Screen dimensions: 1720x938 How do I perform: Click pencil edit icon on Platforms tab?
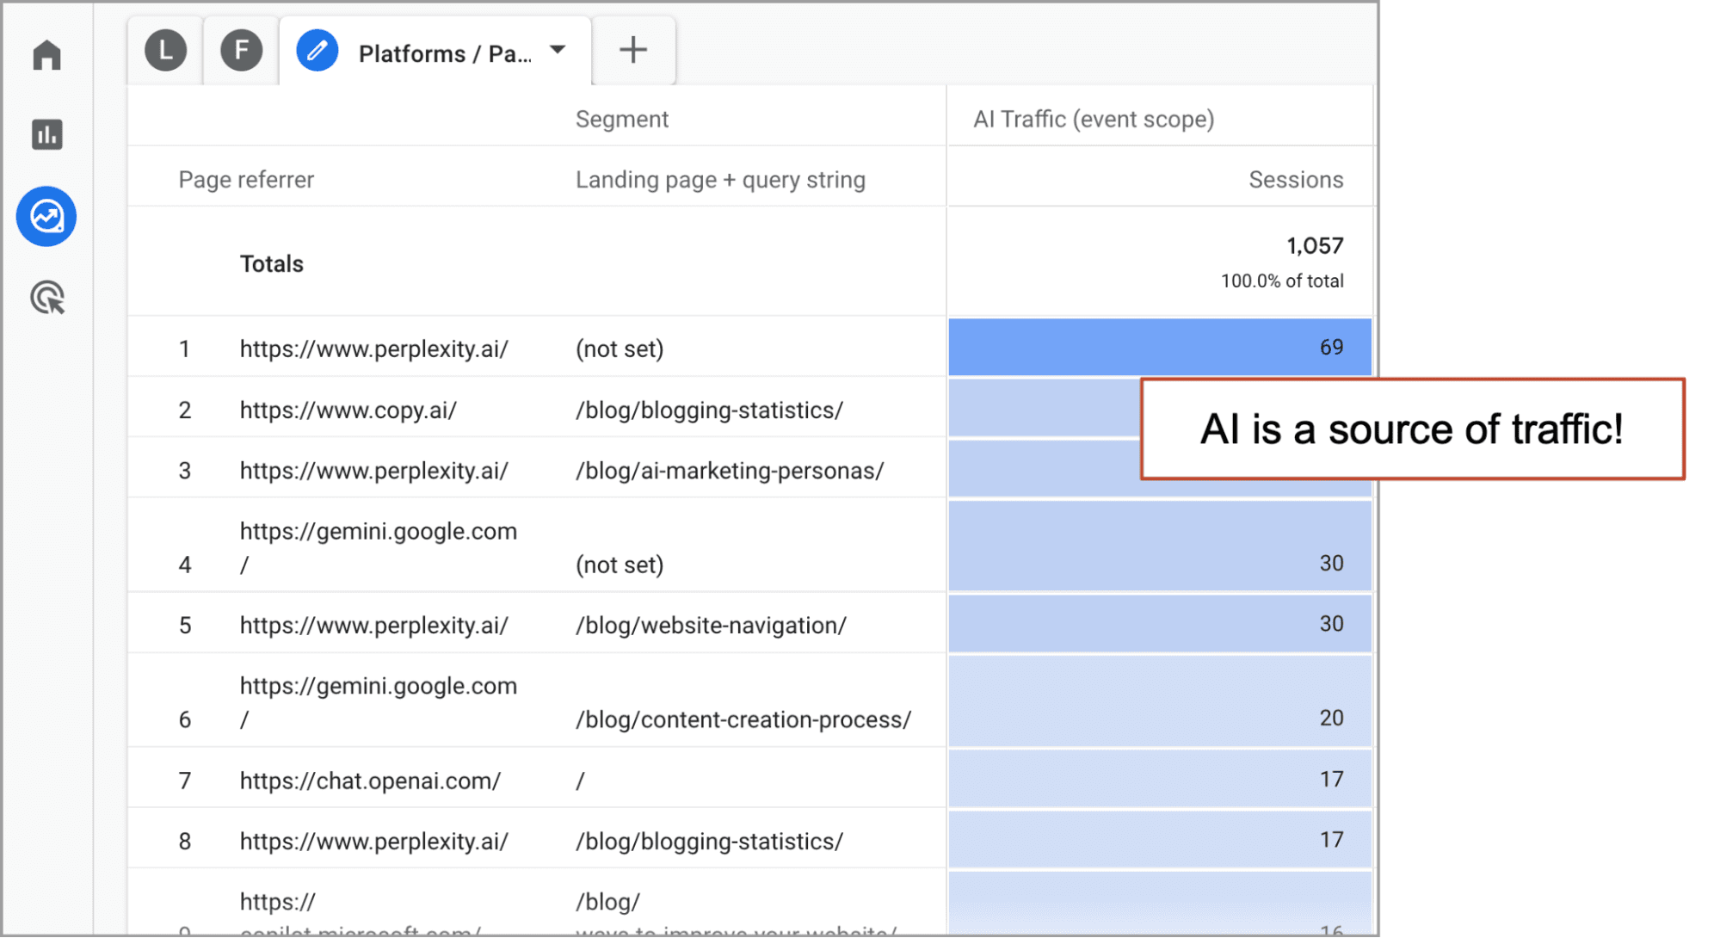click(x=317, y=51)
